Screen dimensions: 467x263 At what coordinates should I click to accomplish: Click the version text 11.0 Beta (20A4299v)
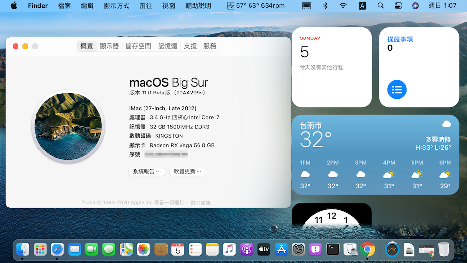point(167,93)
